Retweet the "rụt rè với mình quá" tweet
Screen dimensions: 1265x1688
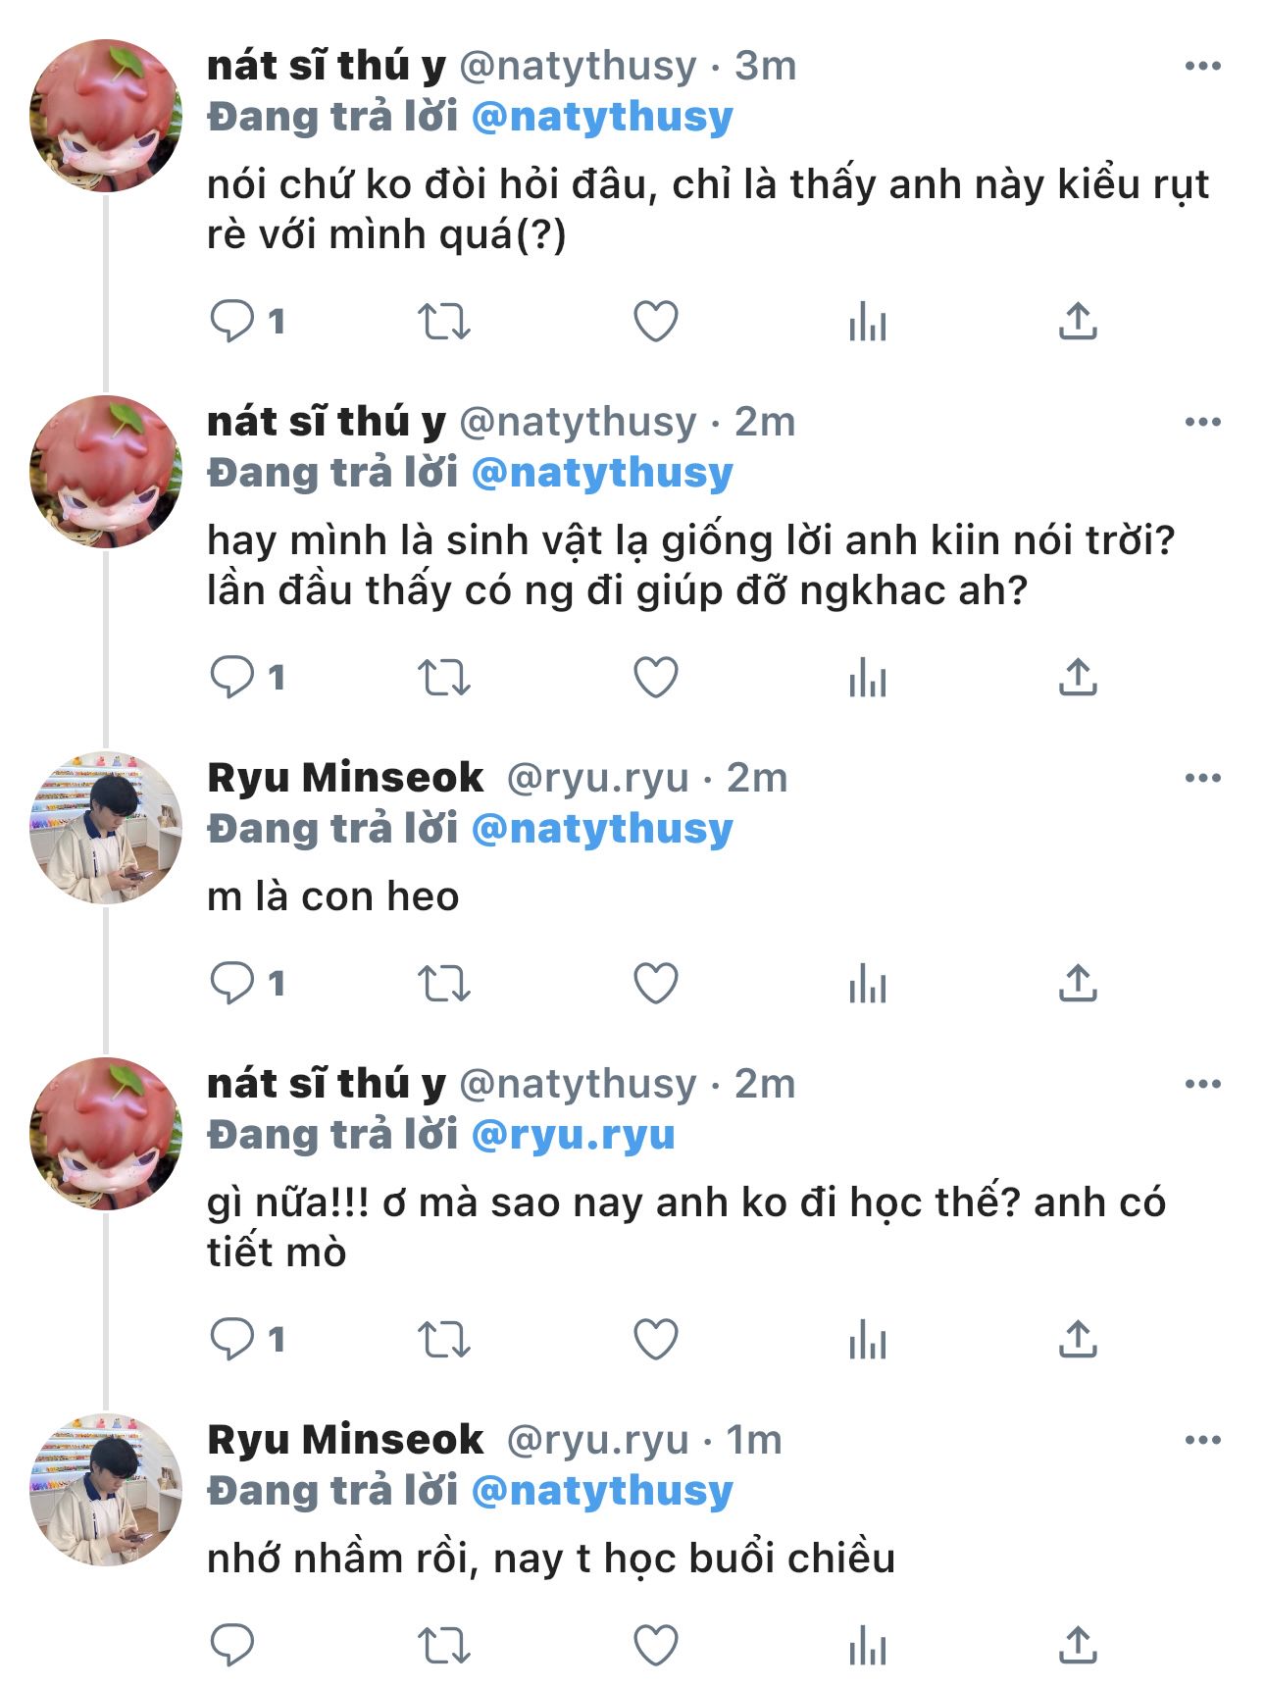pyautogui.click(x=444, y=322)
